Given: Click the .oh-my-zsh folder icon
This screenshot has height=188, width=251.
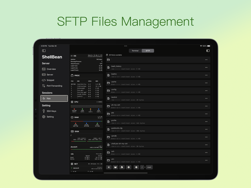Looking at the screenshot, I should (x=108, y=106).
